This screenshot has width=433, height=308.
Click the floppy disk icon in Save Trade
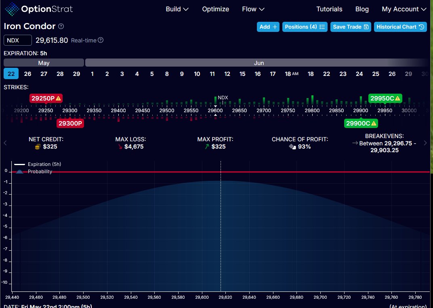366,27
